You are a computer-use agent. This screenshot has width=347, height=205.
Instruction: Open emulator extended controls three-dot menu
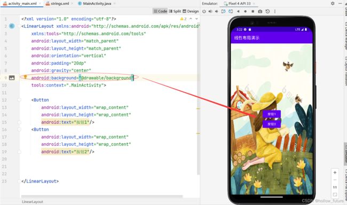point(275,11)
